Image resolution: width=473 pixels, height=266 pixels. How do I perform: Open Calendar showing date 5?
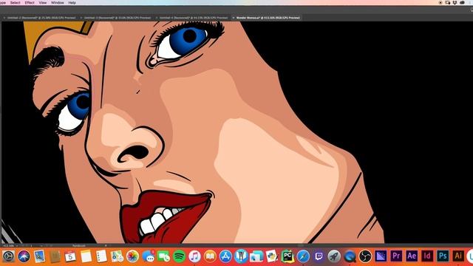70,256
